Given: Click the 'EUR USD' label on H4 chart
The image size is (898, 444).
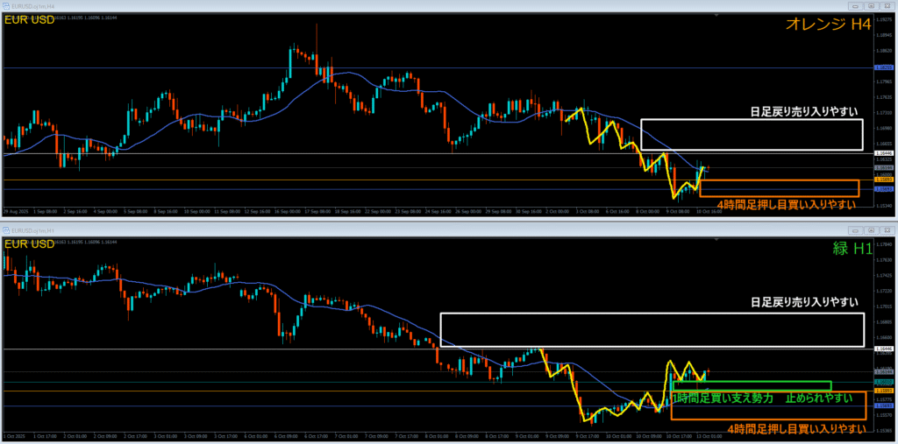Looking at the screenshot, I should (31, 19).
